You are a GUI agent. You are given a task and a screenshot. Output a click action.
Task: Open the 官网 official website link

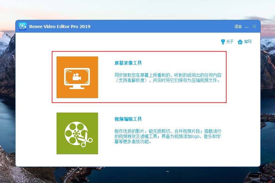click(248, 42)
